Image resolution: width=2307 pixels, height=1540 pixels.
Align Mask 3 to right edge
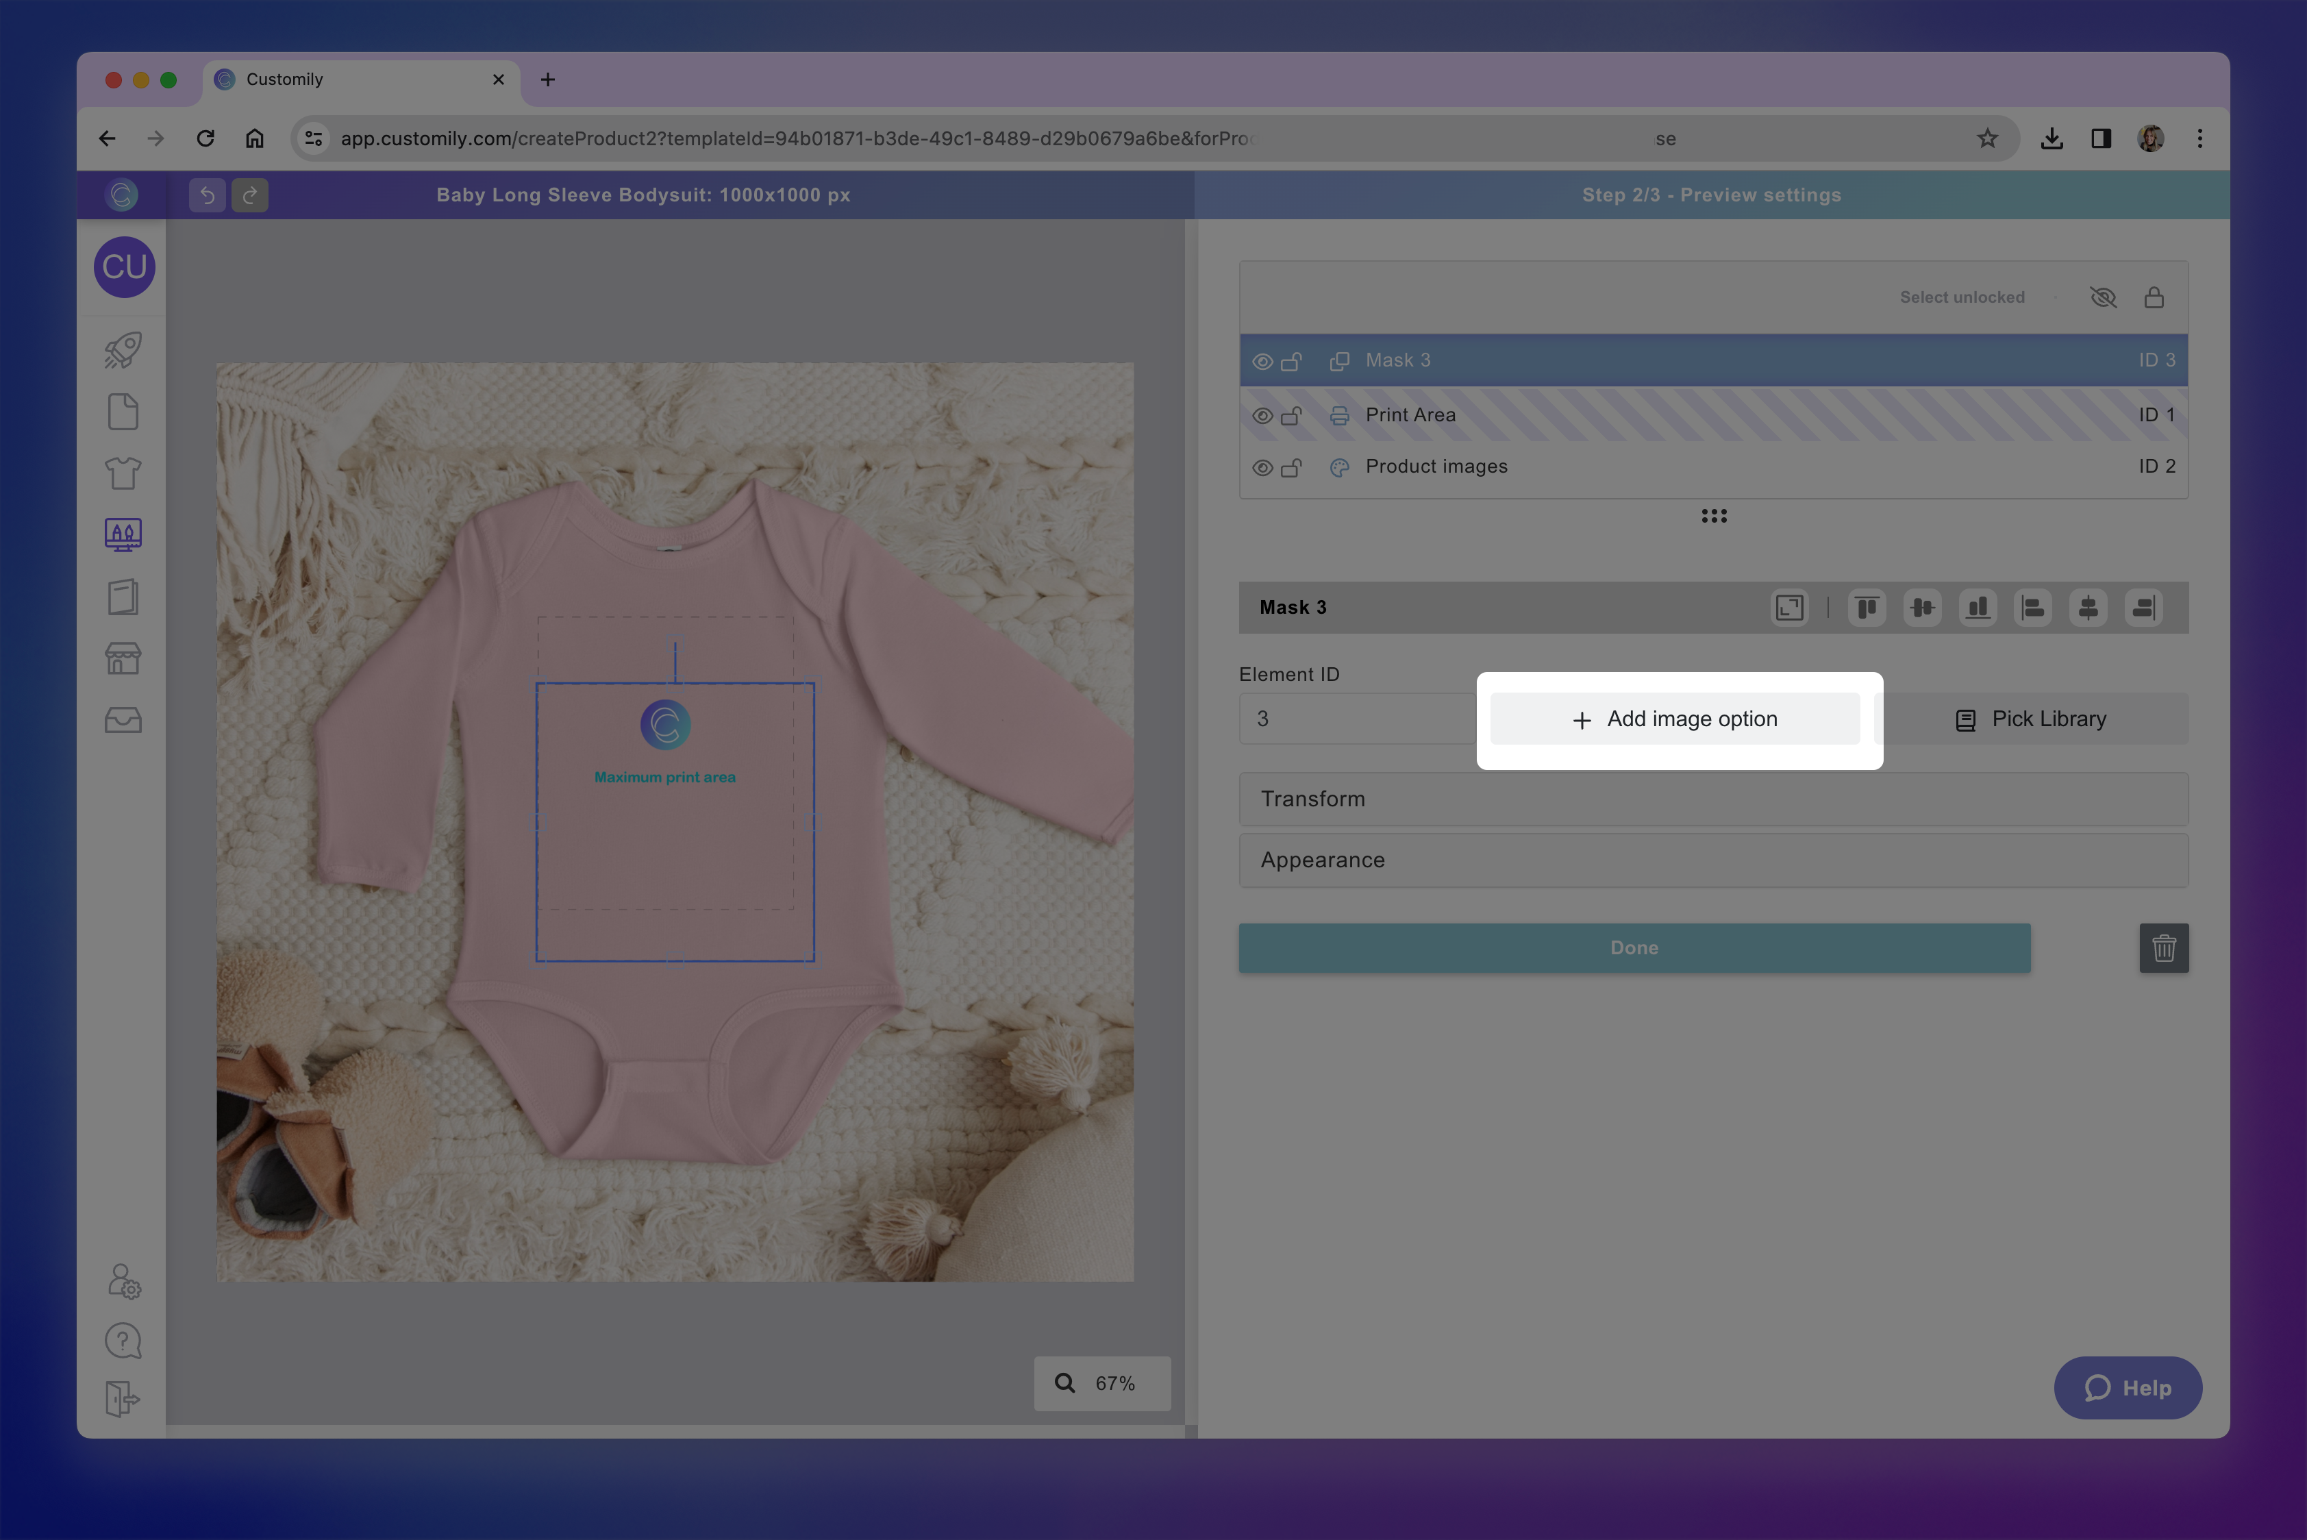(x=2143, y=608)
